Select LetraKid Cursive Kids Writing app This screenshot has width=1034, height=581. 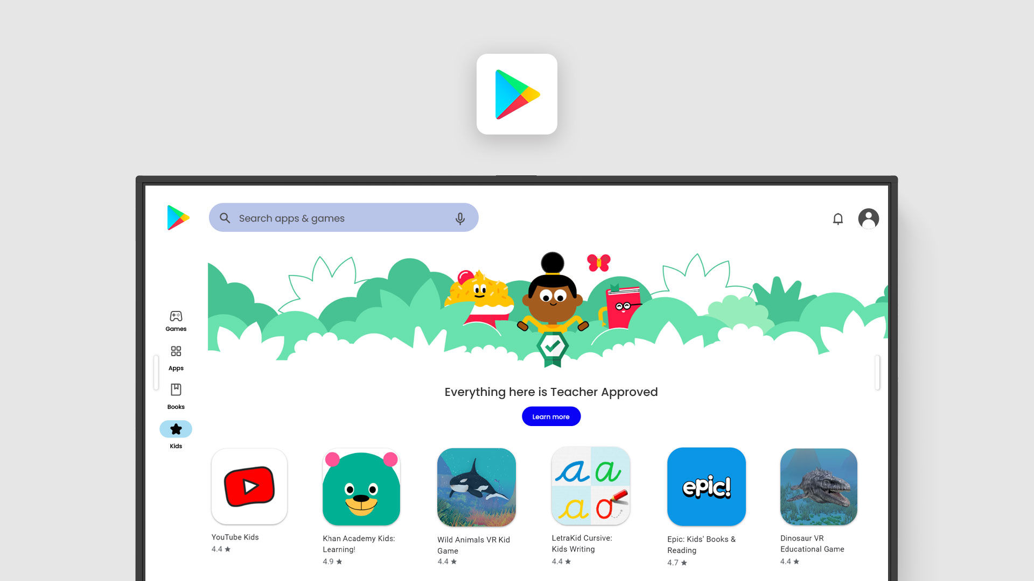point(591,487)
